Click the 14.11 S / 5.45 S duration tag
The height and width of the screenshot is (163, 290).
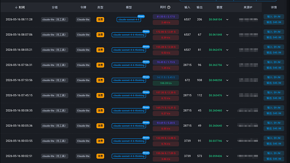click(x=166, y=77)
